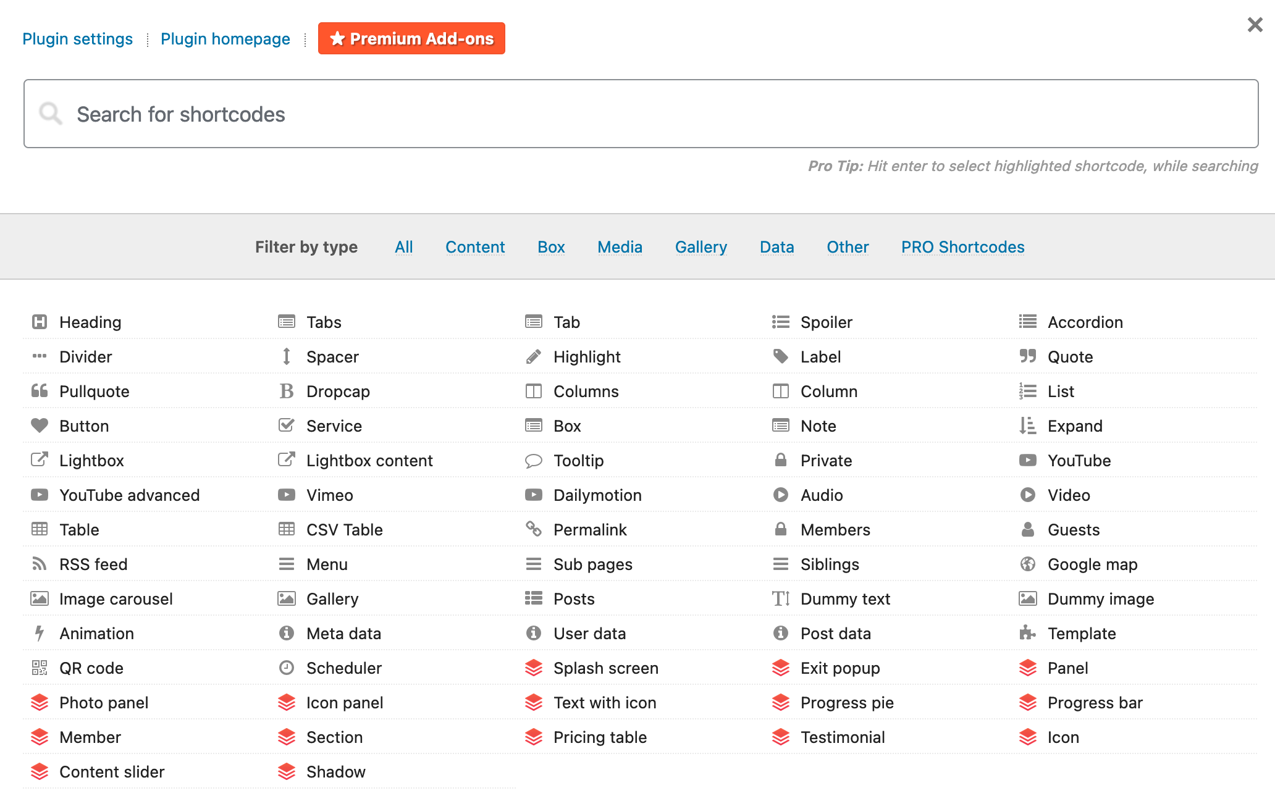
Task: Click the Animation lightning bolt icon
Action: pos(40,633)
